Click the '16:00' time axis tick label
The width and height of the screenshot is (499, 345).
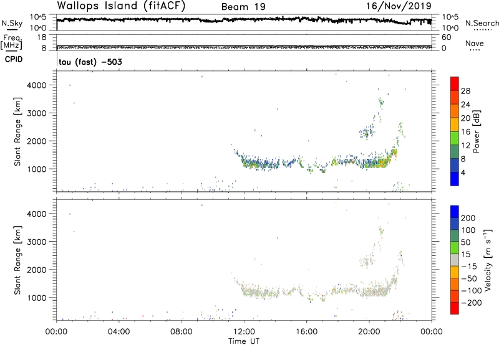pos(306,332)
